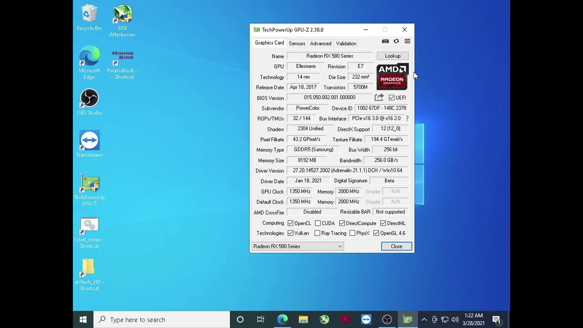Click the Driver Version field
583x328 pixels.
click(x=348, y=170)
